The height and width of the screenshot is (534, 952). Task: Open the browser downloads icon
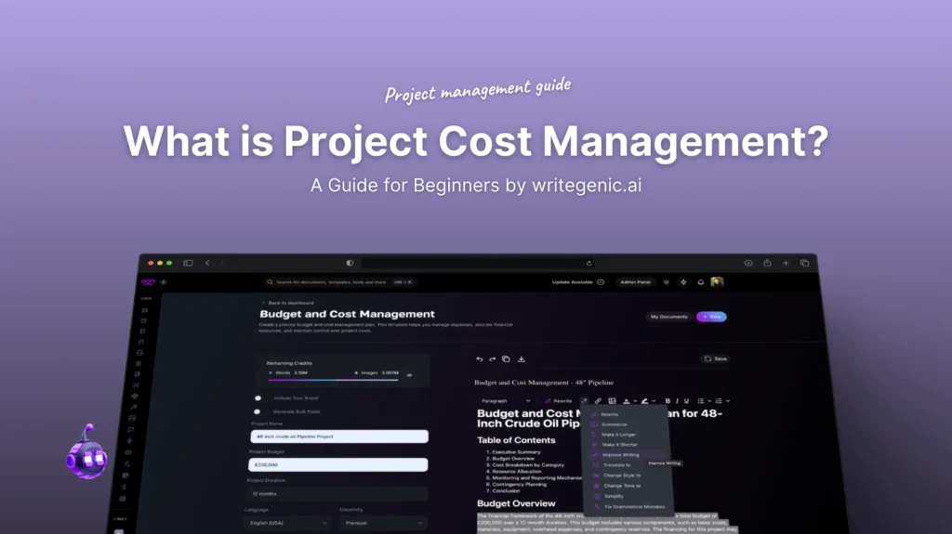click(x=748, y=264)
